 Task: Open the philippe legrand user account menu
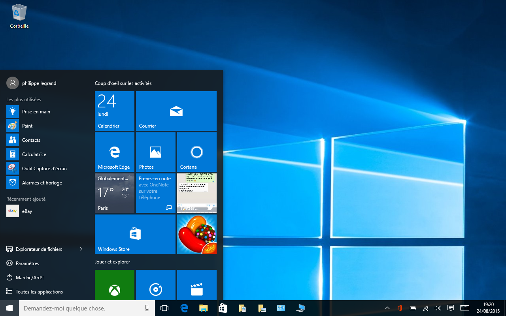tap(32, 83)
